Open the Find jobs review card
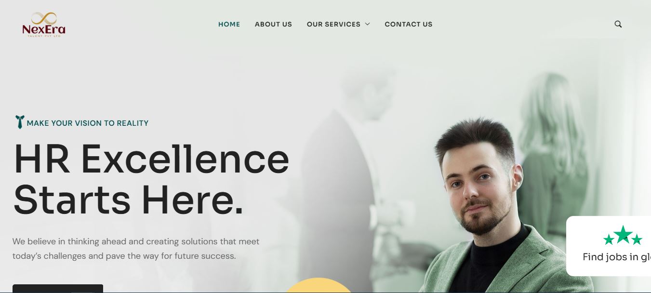 609,246
